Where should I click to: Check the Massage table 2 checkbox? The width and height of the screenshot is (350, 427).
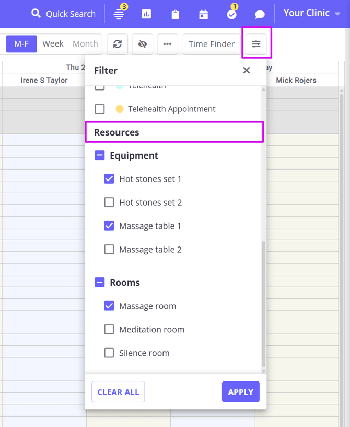point(109,250)
